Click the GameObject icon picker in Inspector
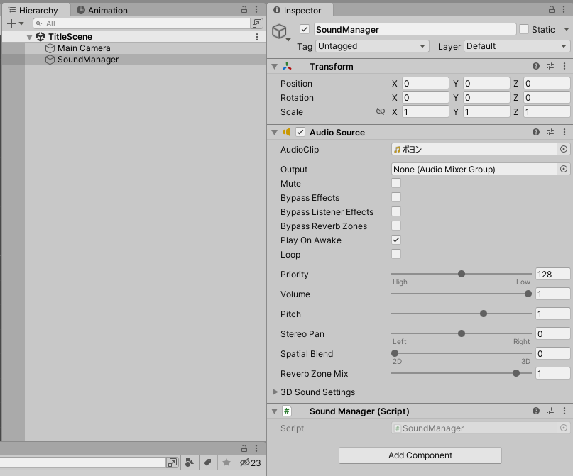The width and height of the screenshot is (573, 476). point(280,32)
